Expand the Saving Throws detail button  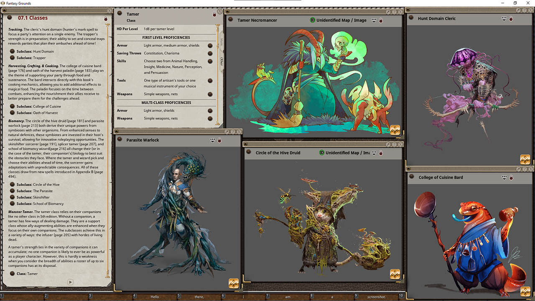(x=210, y=53)
